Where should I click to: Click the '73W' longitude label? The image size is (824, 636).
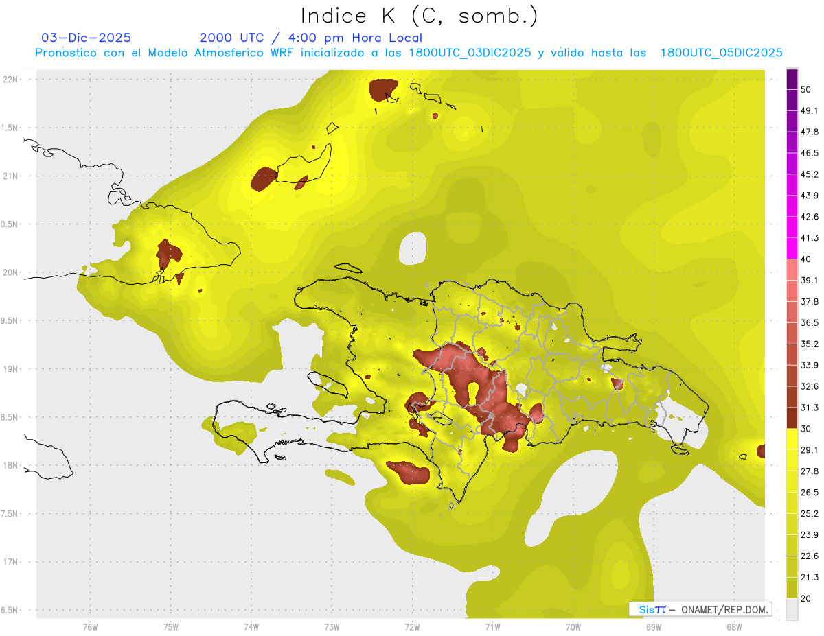(x=332, y=626)
